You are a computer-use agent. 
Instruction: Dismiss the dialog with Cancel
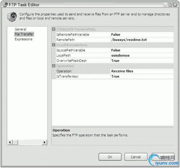point(136,157)
